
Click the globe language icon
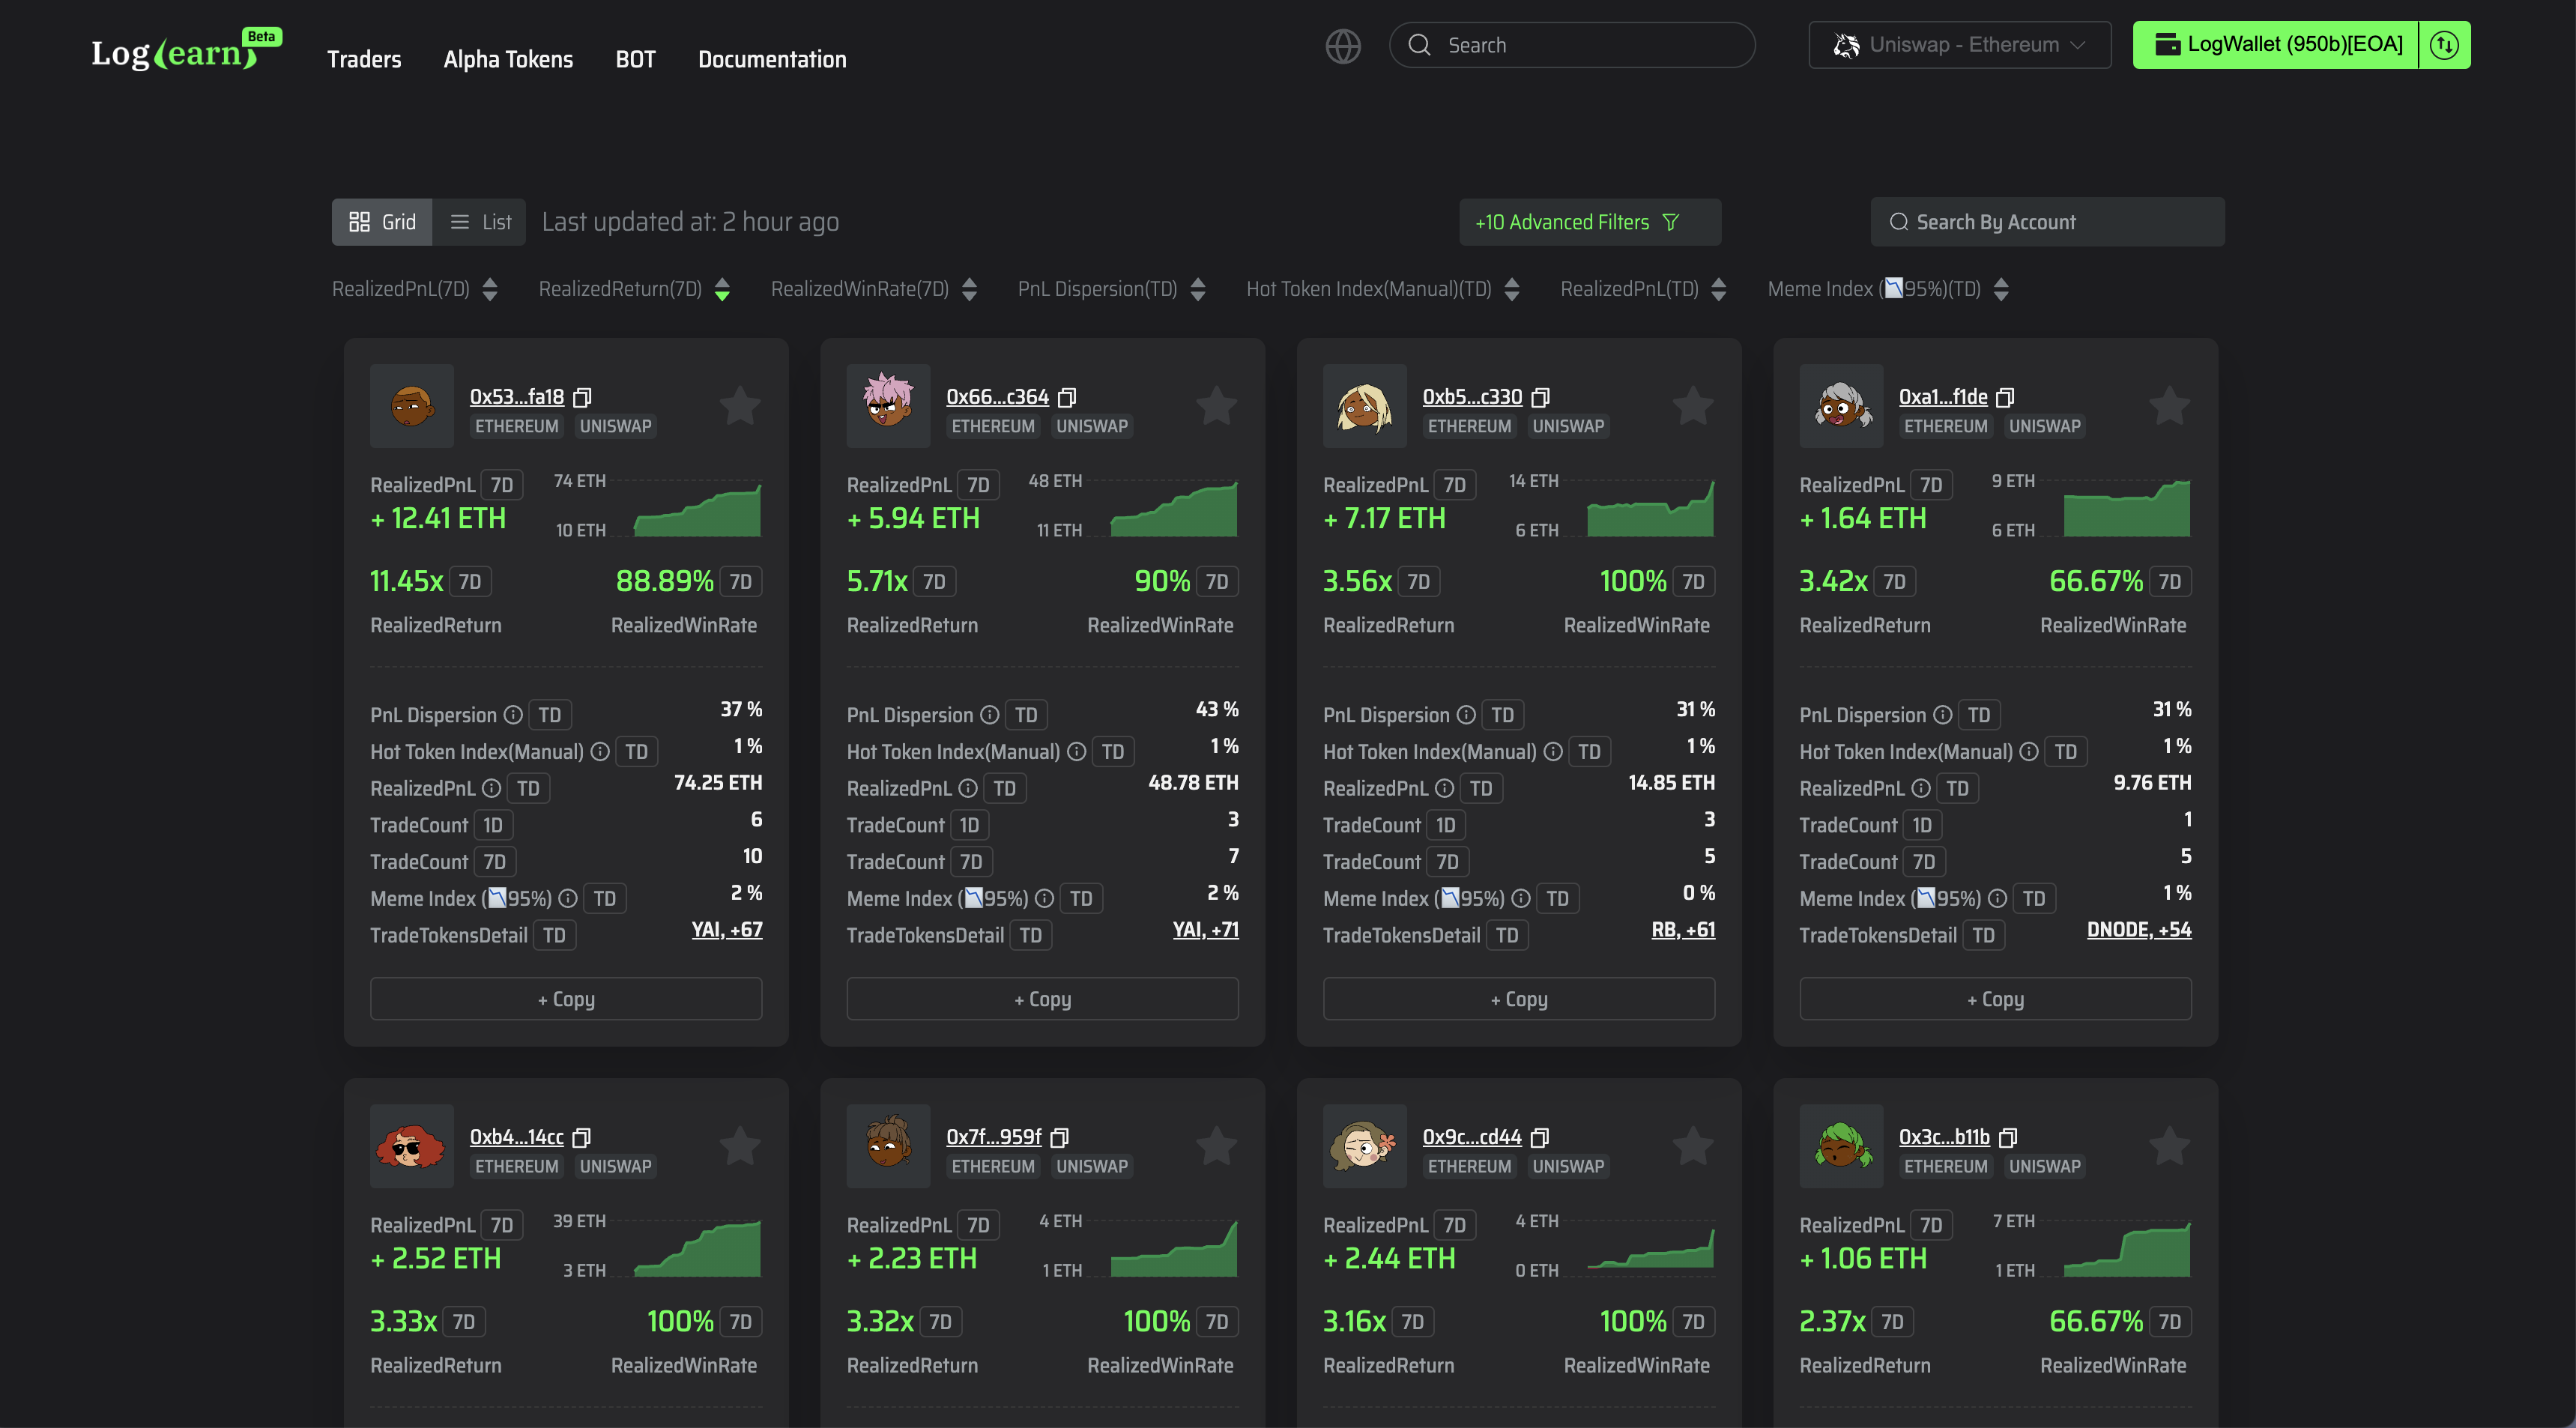[1342, 45]
